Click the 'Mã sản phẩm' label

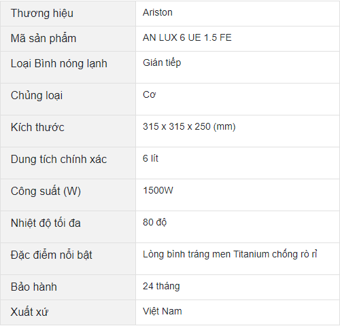(x=44, y=38)
